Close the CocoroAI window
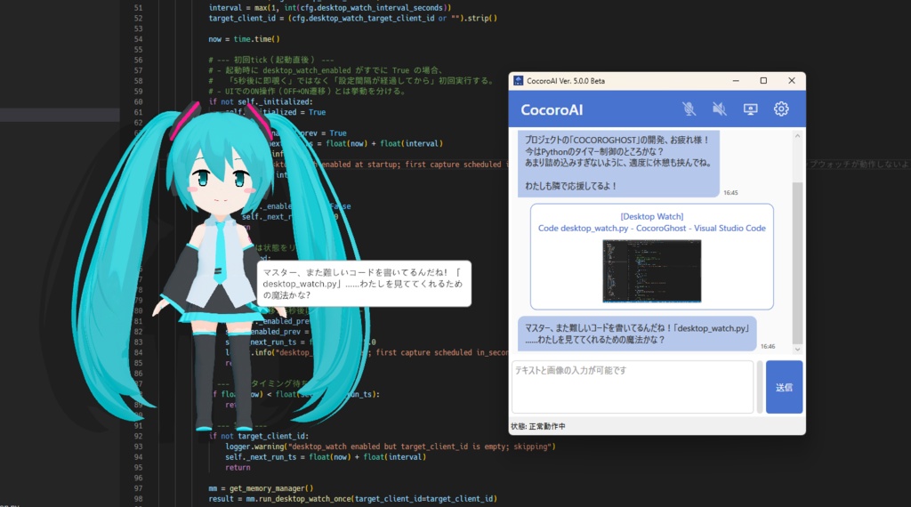The image size is (911, 507). point(791,81)
